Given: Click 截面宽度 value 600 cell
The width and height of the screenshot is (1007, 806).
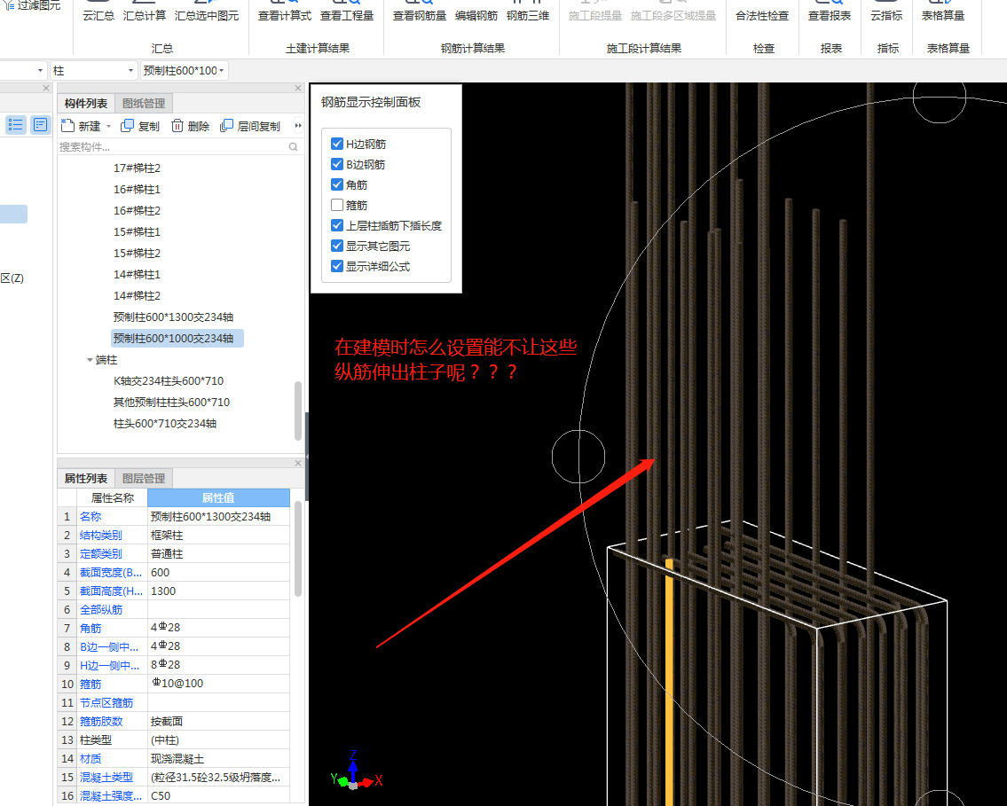Looking at the screenshot, I should 218,573.
